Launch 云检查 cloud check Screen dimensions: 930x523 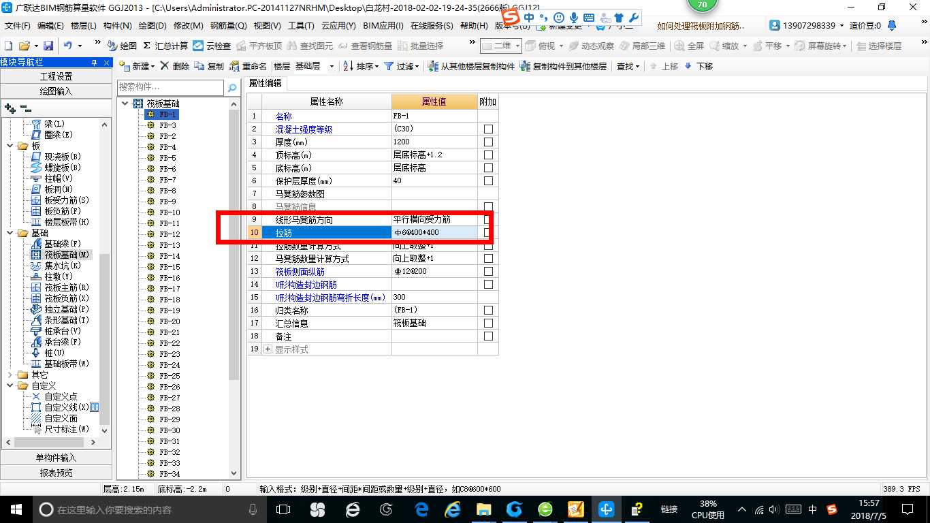212,46
